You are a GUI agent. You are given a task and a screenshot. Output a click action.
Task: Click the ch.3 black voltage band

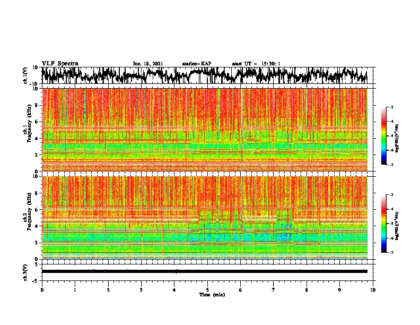(x=204, y=271)
